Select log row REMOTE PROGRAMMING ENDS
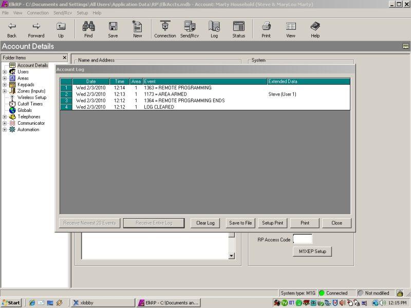The image size is (411, 308). click(x=205, y=101)
